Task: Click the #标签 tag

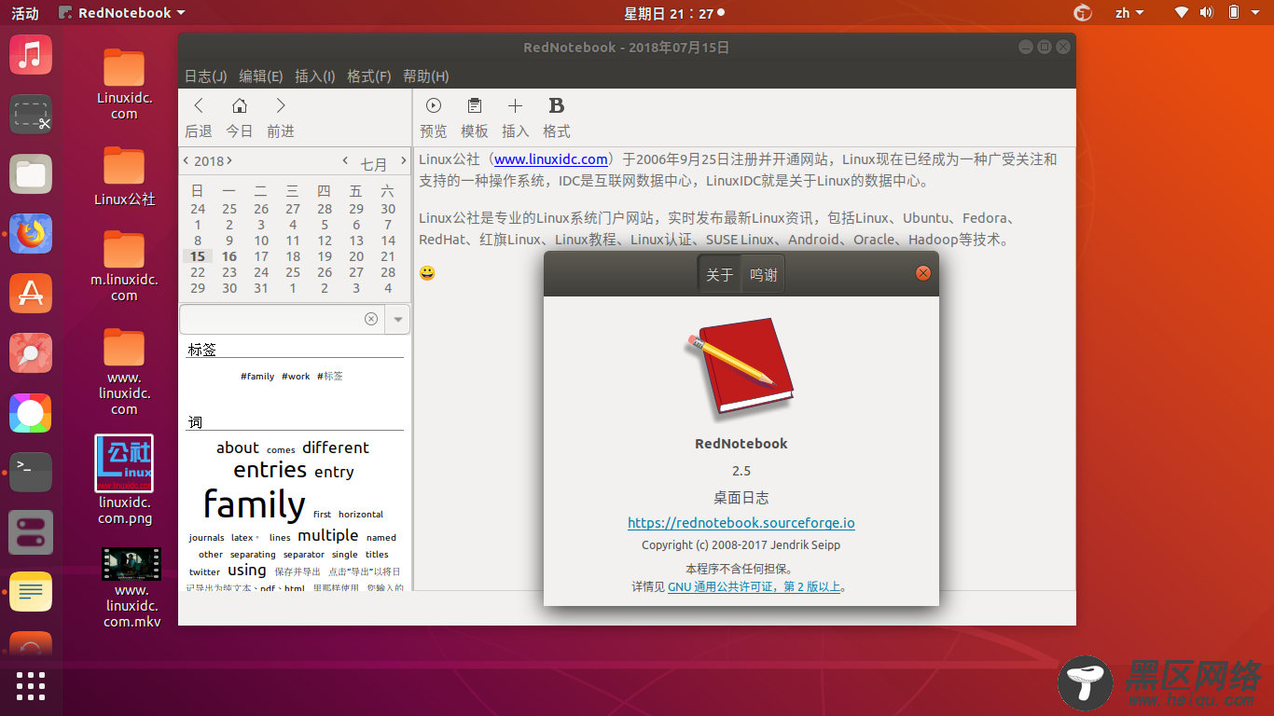Action: click(x=330, y=377)
